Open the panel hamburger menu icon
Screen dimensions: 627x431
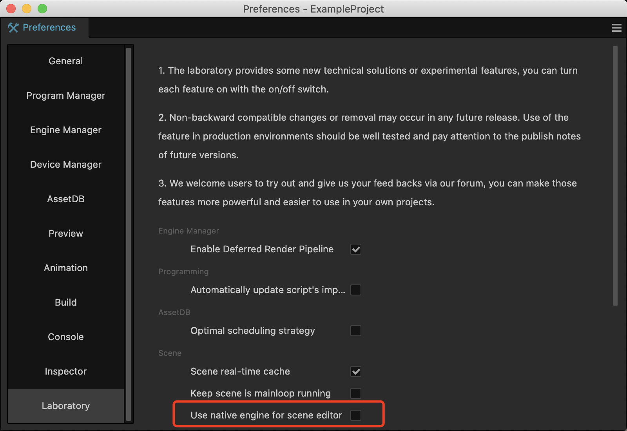[x=616, y=28]
